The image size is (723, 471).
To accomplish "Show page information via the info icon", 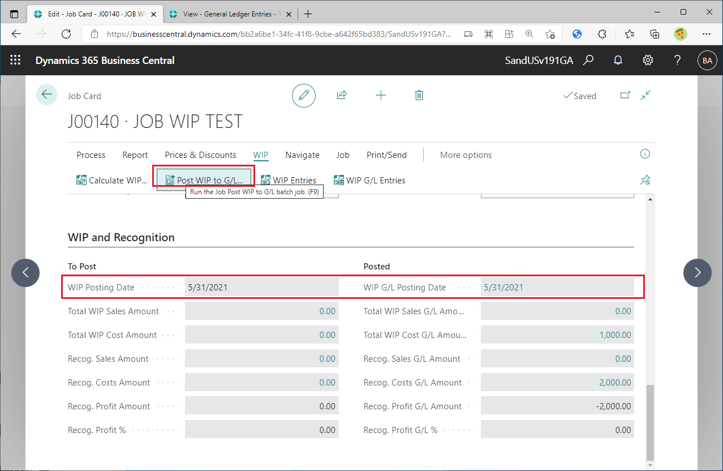I will click(x=644, y=153).
